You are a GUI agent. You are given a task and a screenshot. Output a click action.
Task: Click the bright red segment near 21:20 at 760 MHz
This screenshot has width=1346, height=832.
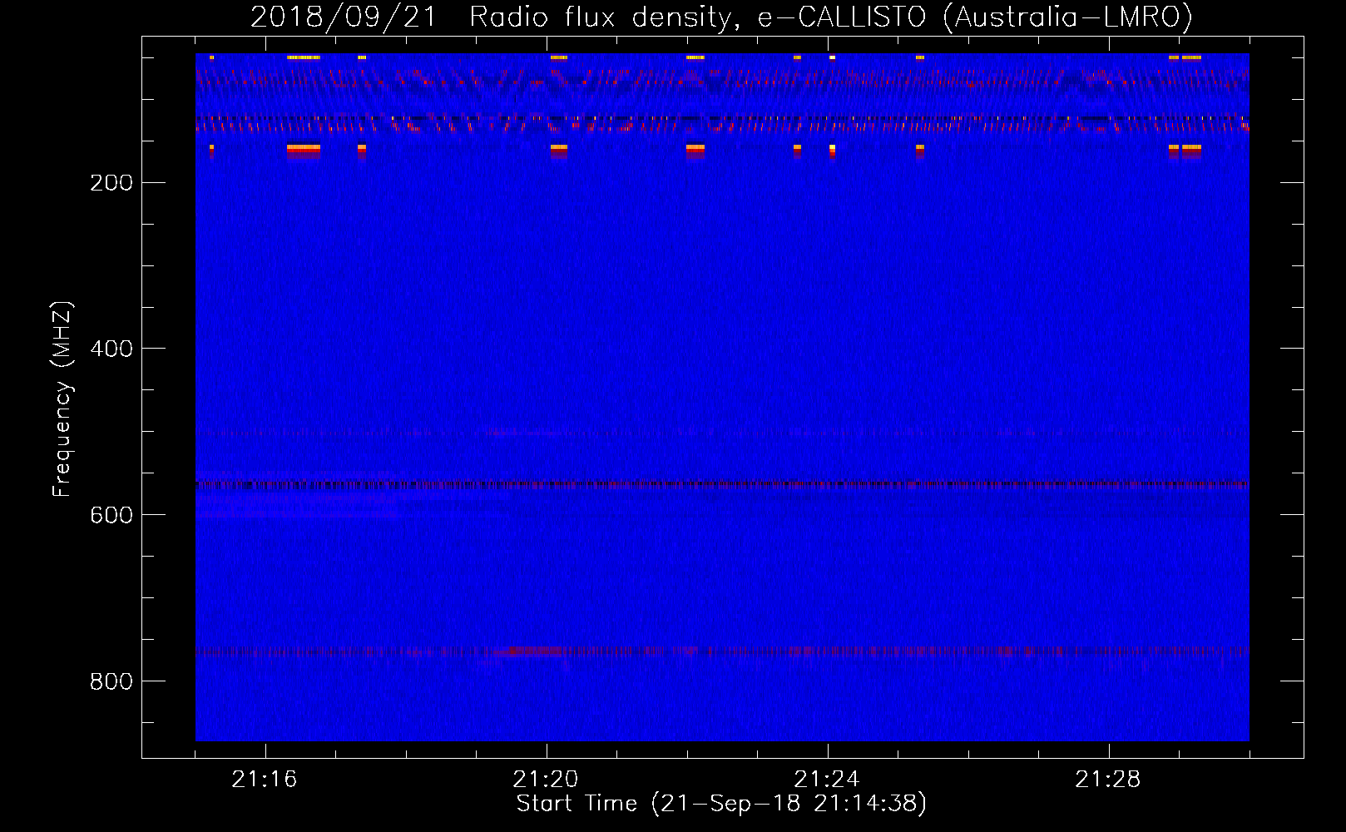click(532, 651)
